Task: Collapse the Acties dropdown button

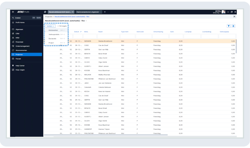Action: 50,26
